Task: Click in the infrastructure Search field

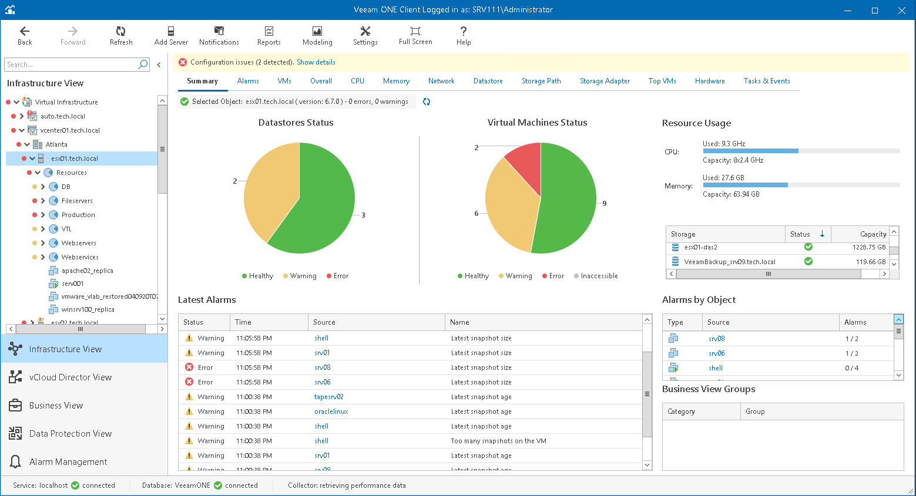Action: (x=71, y=65)
